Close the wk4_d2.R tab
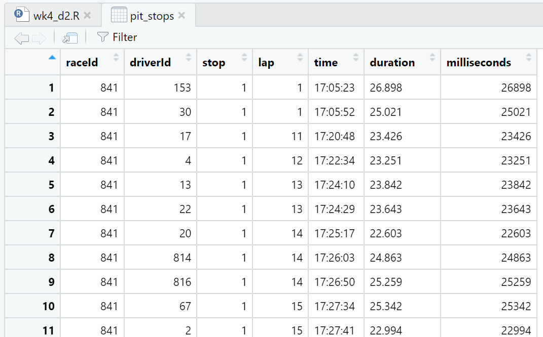 [x=87, y=16]
